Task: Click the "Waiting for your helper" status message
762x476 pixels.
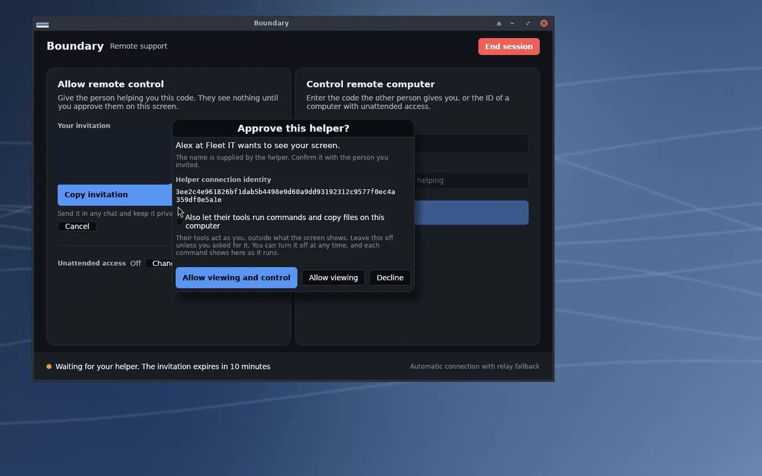Action: (x=163, y=367)
